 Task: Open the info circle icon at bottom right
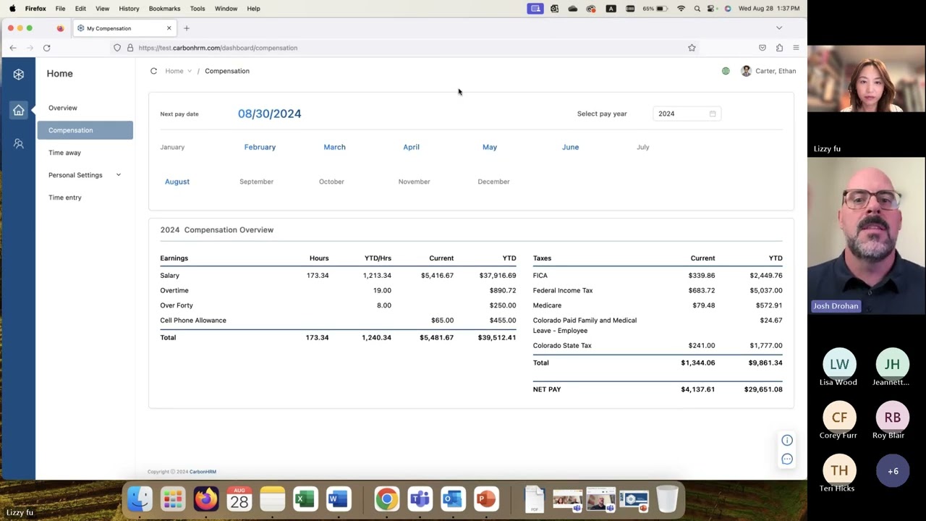[x=787, y=440]
